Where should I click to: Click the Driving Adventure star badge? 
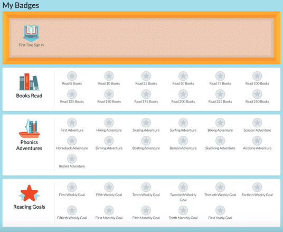[109, 141]
